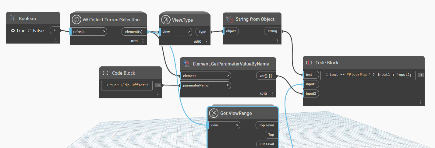Click AUTO lacing on Element.GetParameterValueByName
This screenshot has width=435, height=148.
(x=263, y=94)
